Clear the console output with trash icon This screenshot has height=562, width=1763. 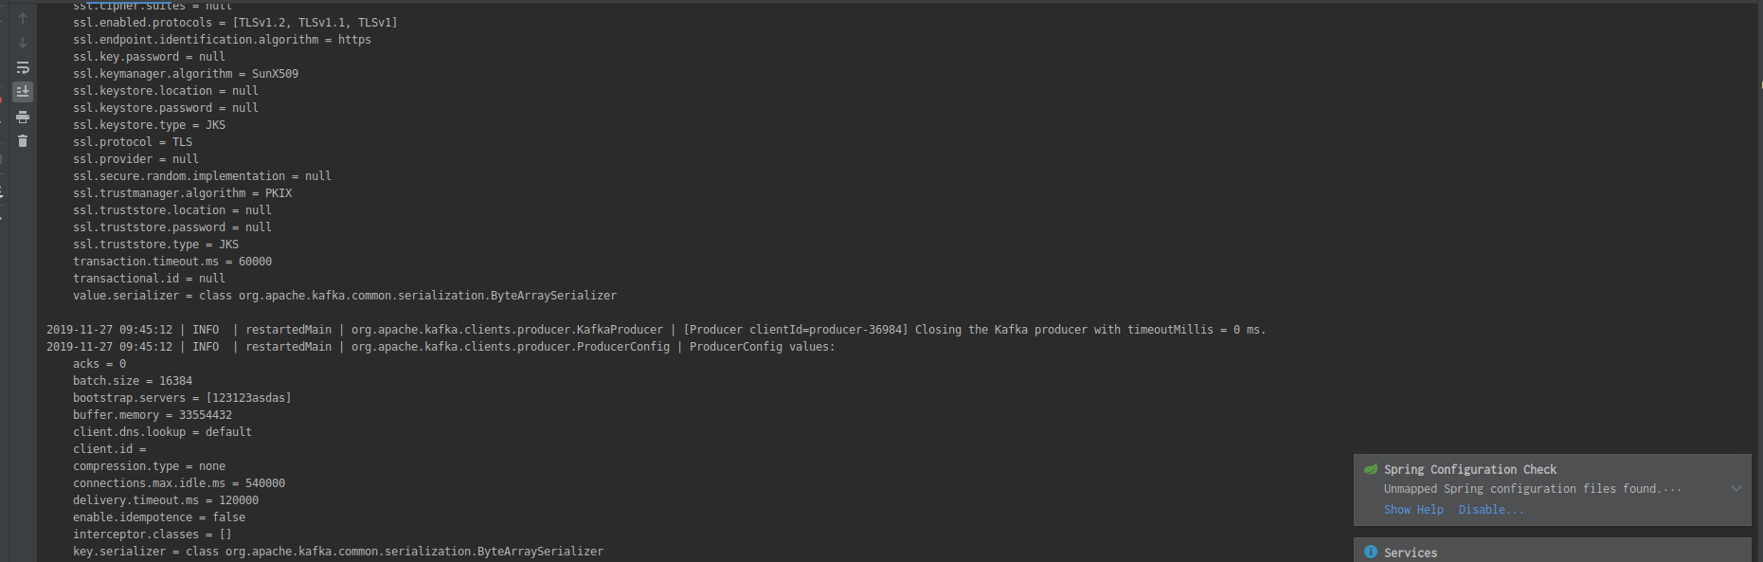(22, 139)
